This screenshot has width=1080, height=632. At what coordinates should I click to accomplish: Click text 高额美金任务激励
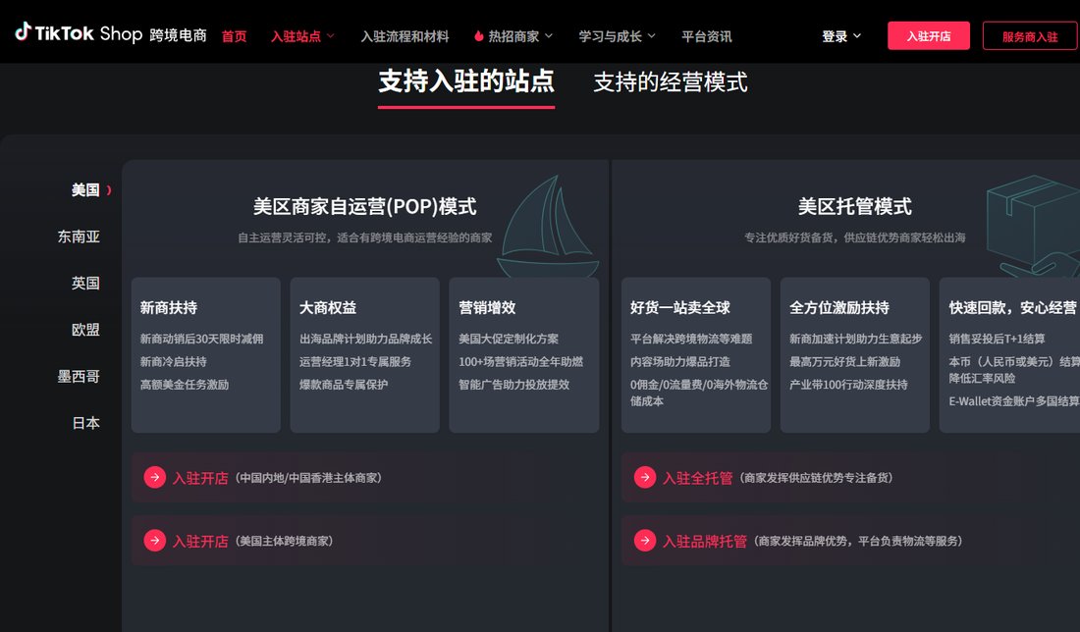pyautogui.click(x=185, y=384)
